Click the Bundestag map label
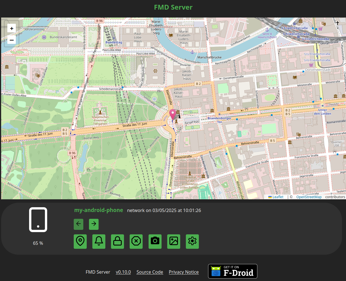 (114, 42)
